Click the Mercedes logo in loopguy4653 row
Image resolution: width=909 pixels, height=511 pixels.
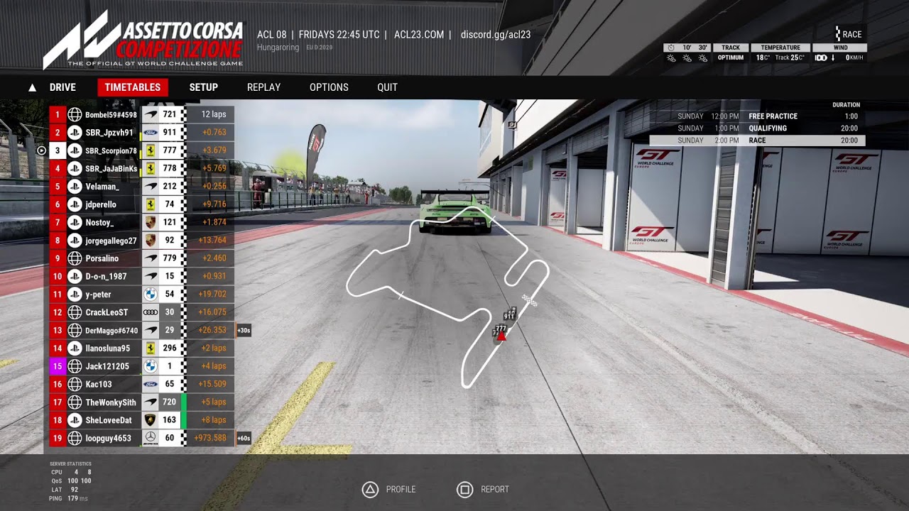(x=151, y=438)
